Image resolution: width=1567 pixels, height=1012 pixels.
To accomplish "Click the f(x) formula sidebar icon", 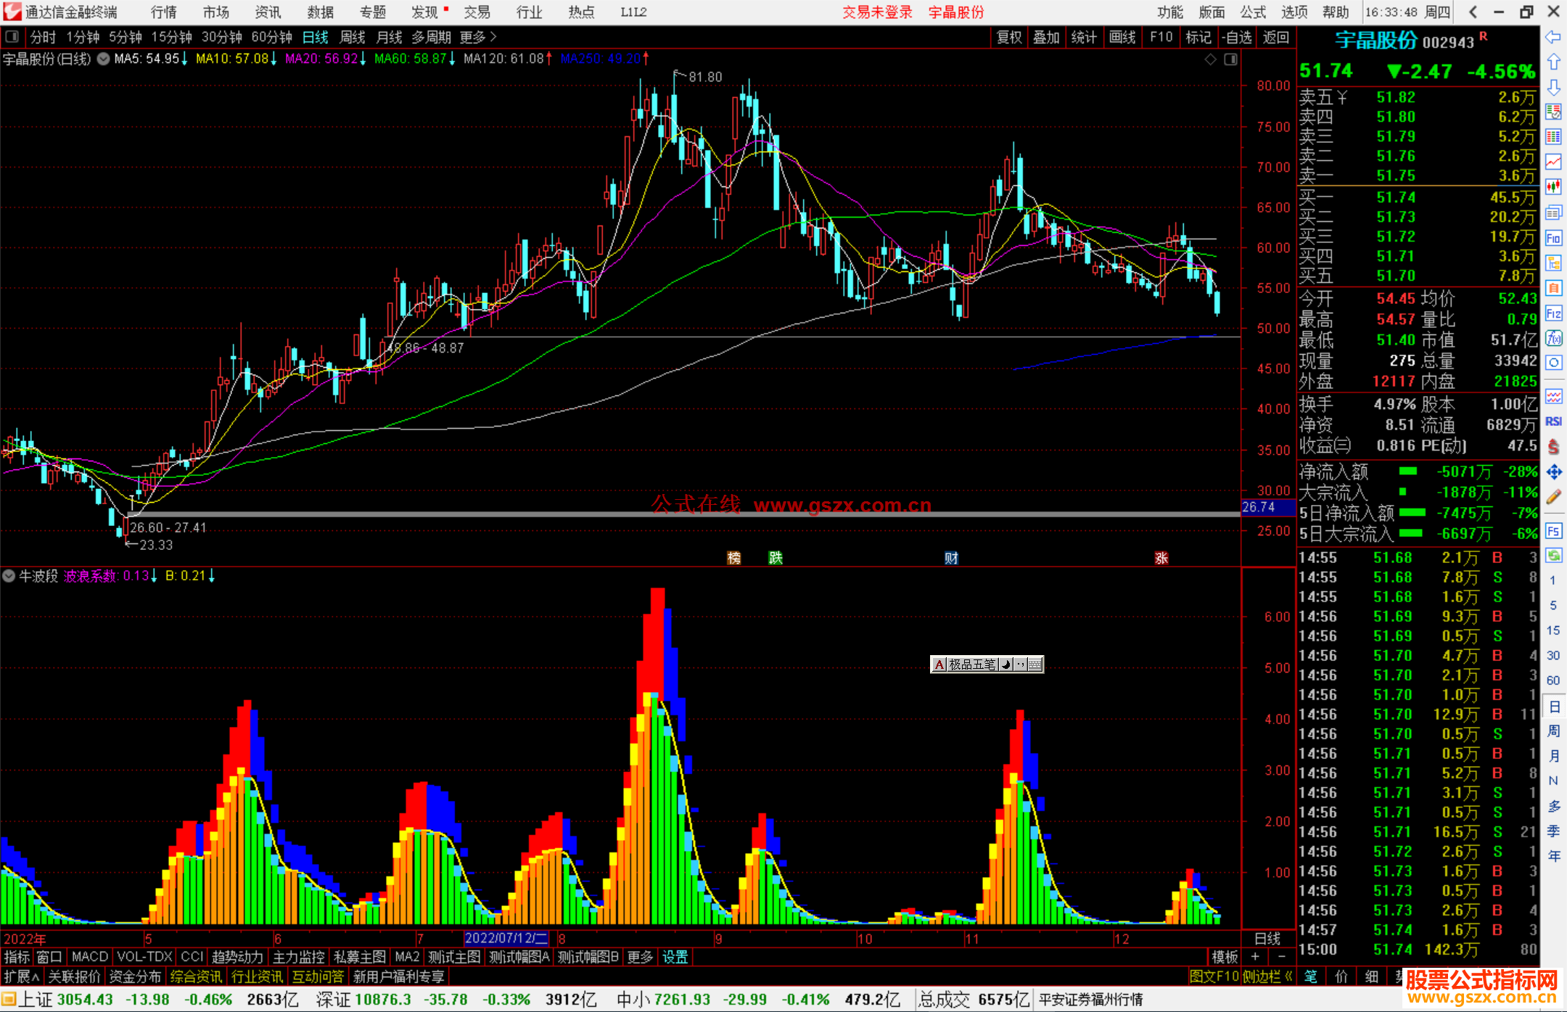I will tap(1553, 338).
